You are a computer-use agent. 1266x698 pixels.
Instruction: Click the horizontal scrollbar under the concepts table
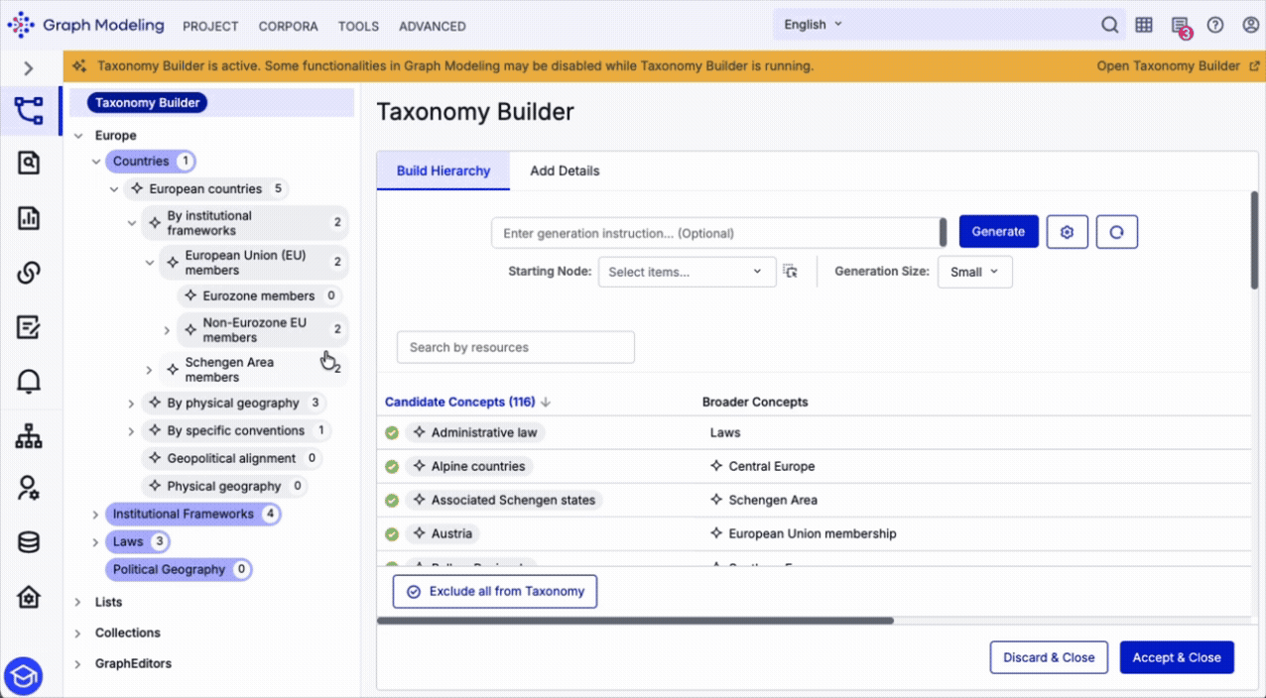pyautogui.click(x=635, y=621)
